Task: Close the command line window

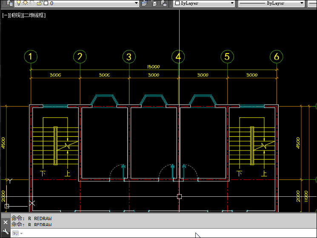Action: 5,222
